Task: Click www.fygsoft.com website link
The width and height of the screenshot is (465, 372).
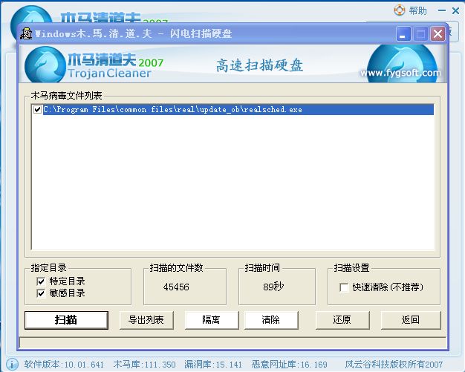Action: pos(400,73)
